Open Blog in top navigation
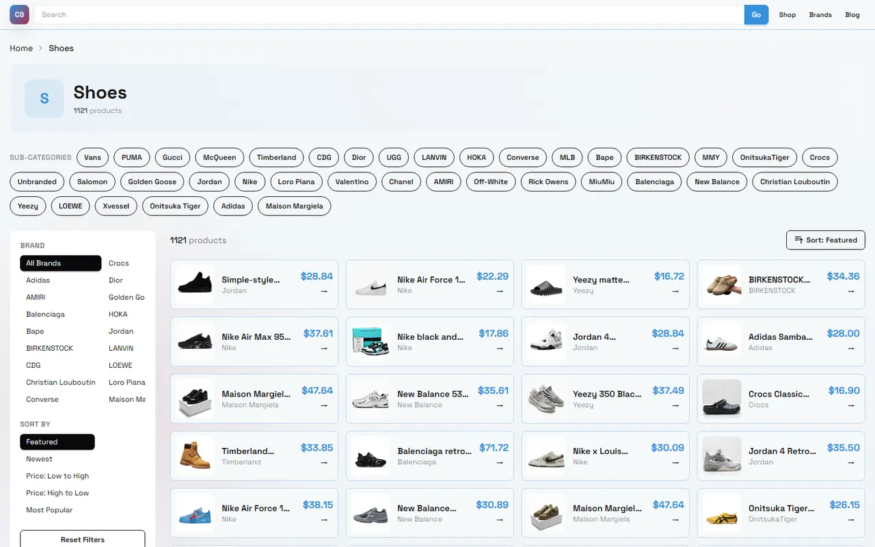The width and height of the screenshot is (875, 547). 852,14
